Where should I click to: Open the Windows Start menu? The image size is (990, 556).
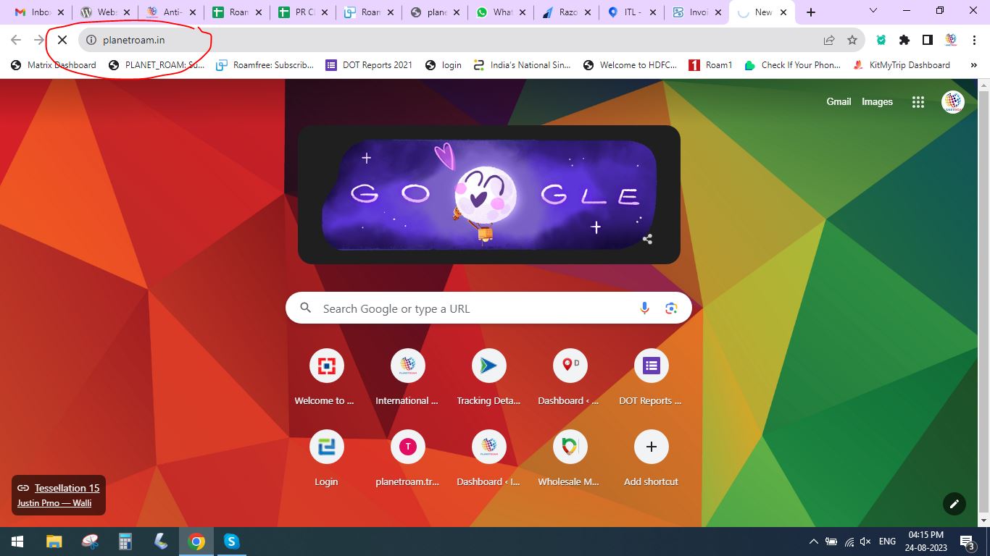[17, 542]
